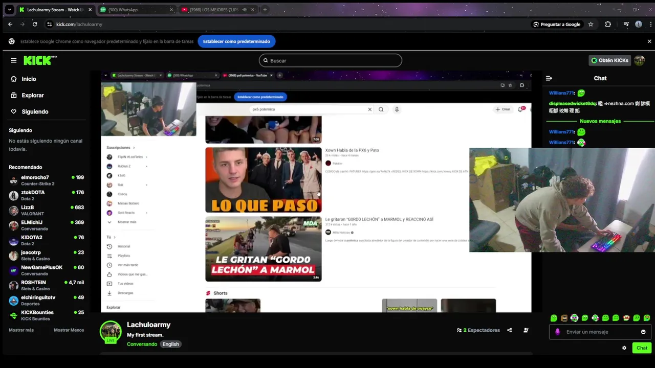This screenshot has height=368, width=655.
Task: Click the KICK logo
Action: [40, 60]
